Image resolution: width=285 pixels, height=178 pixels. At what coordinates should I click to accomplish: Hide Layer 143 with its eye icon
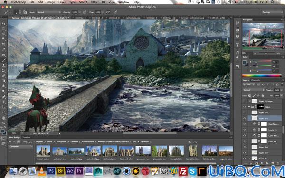[x=245, y=118]
